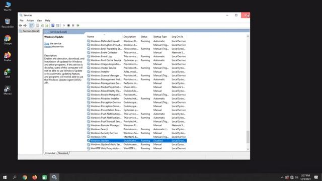The image size is (322, 181).
Task: Click the scroll down arrow of services list
Action: (x=248, y=149)
